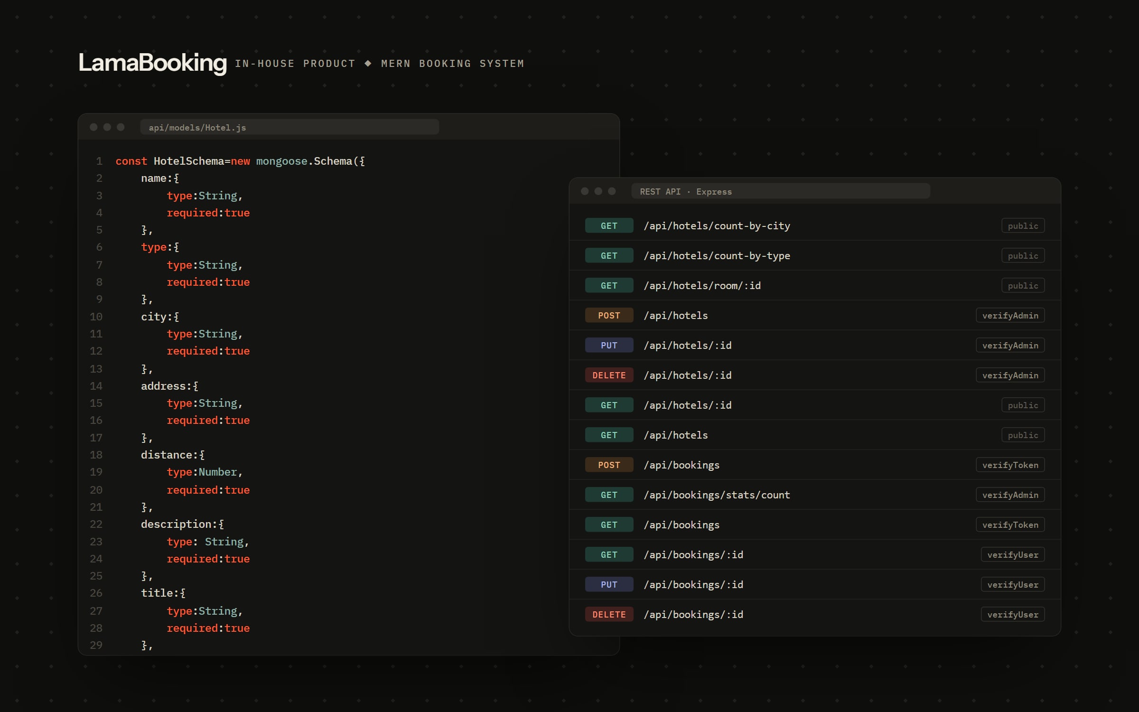Click the DELETE badge for /api/hotels/:id
Image resolution: width=1139 pixels, height=712 pixels.
[609, 375]
